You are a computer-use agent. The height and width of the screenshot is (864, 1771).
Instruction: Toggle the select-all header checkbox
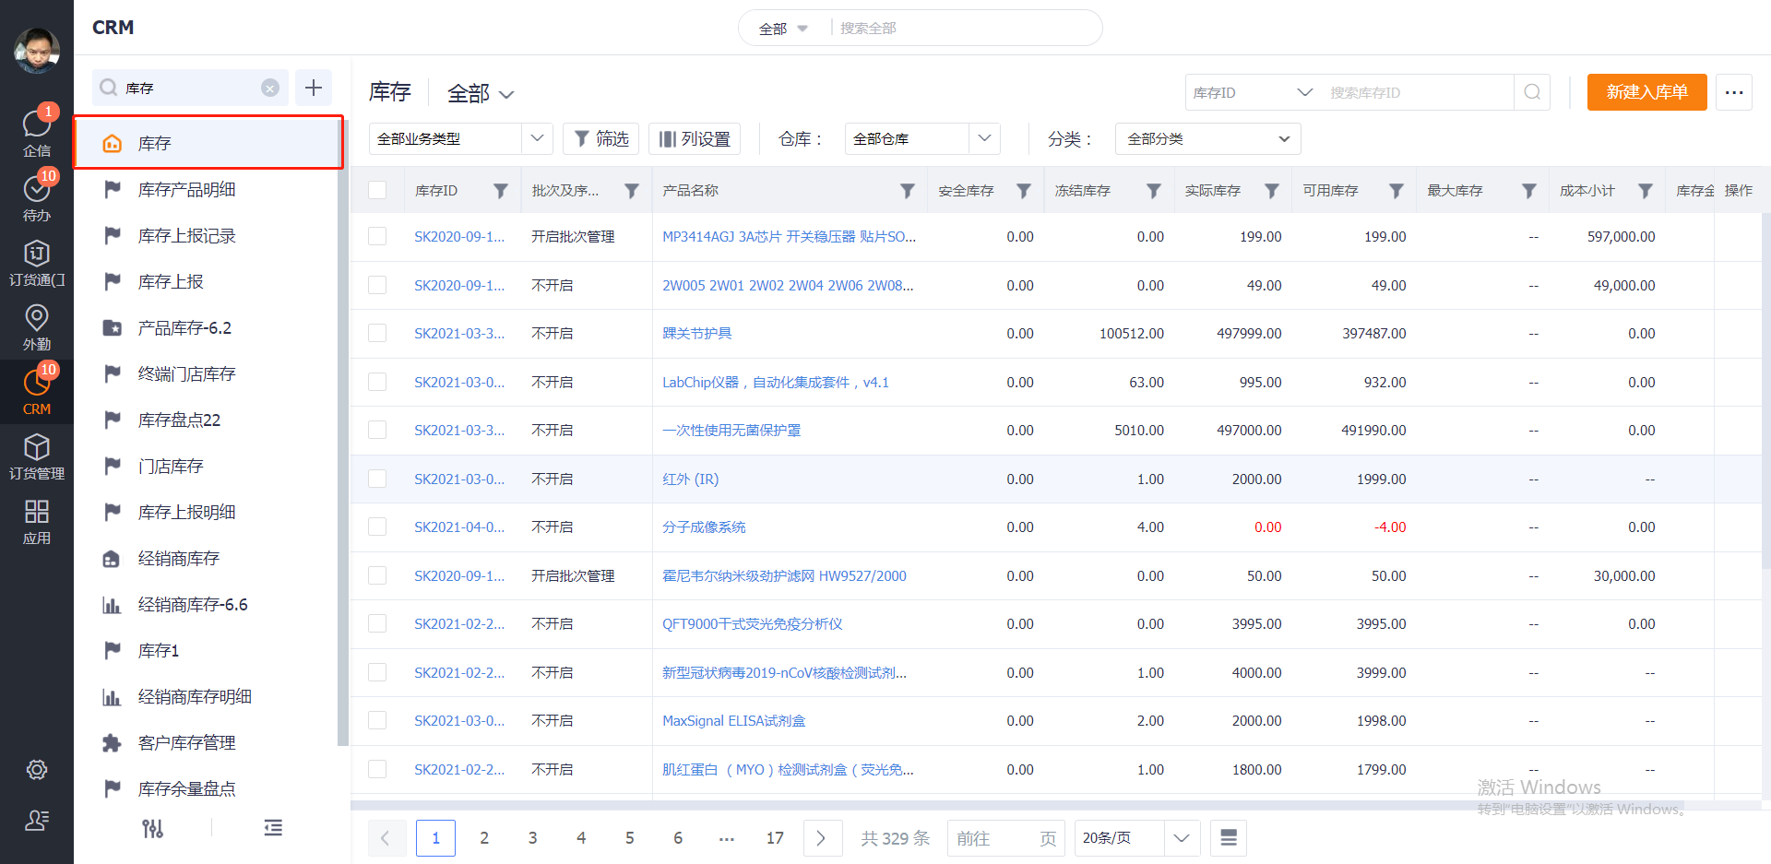pos(377,190)
